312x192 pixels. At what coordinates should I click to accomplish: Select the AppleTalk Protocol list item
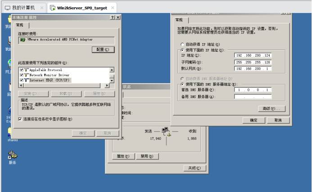point(46,70)
